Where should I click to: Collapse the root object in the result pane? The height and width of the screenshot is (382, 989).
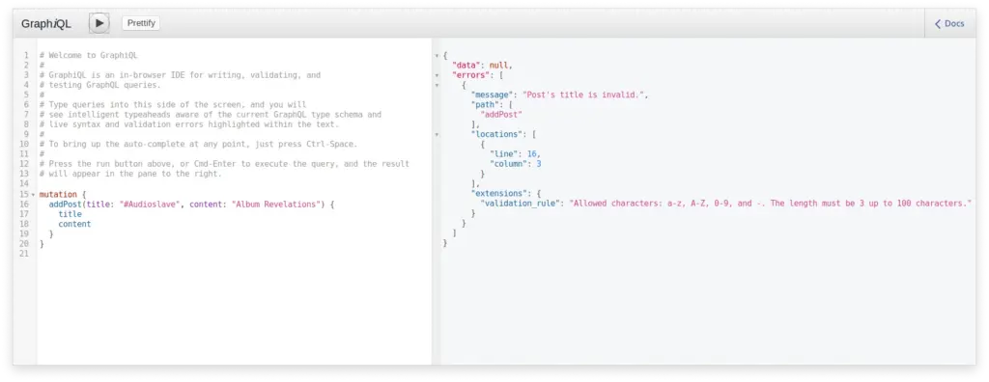[x=437, y=56]
